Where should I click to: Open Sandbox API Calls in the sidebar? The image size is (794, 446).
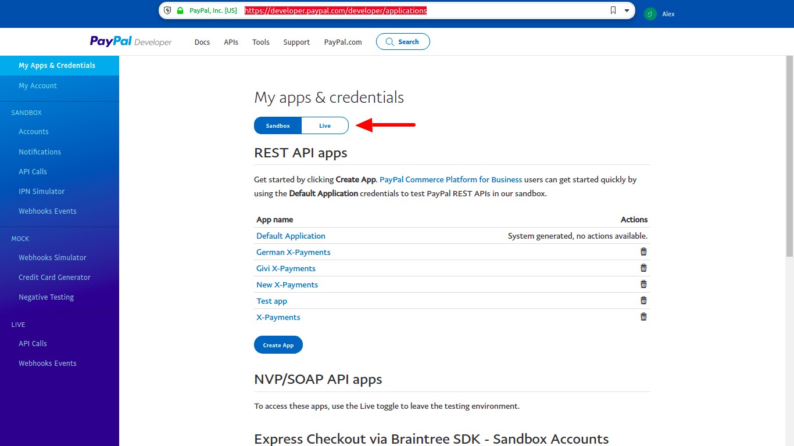(x=33, y=171)
